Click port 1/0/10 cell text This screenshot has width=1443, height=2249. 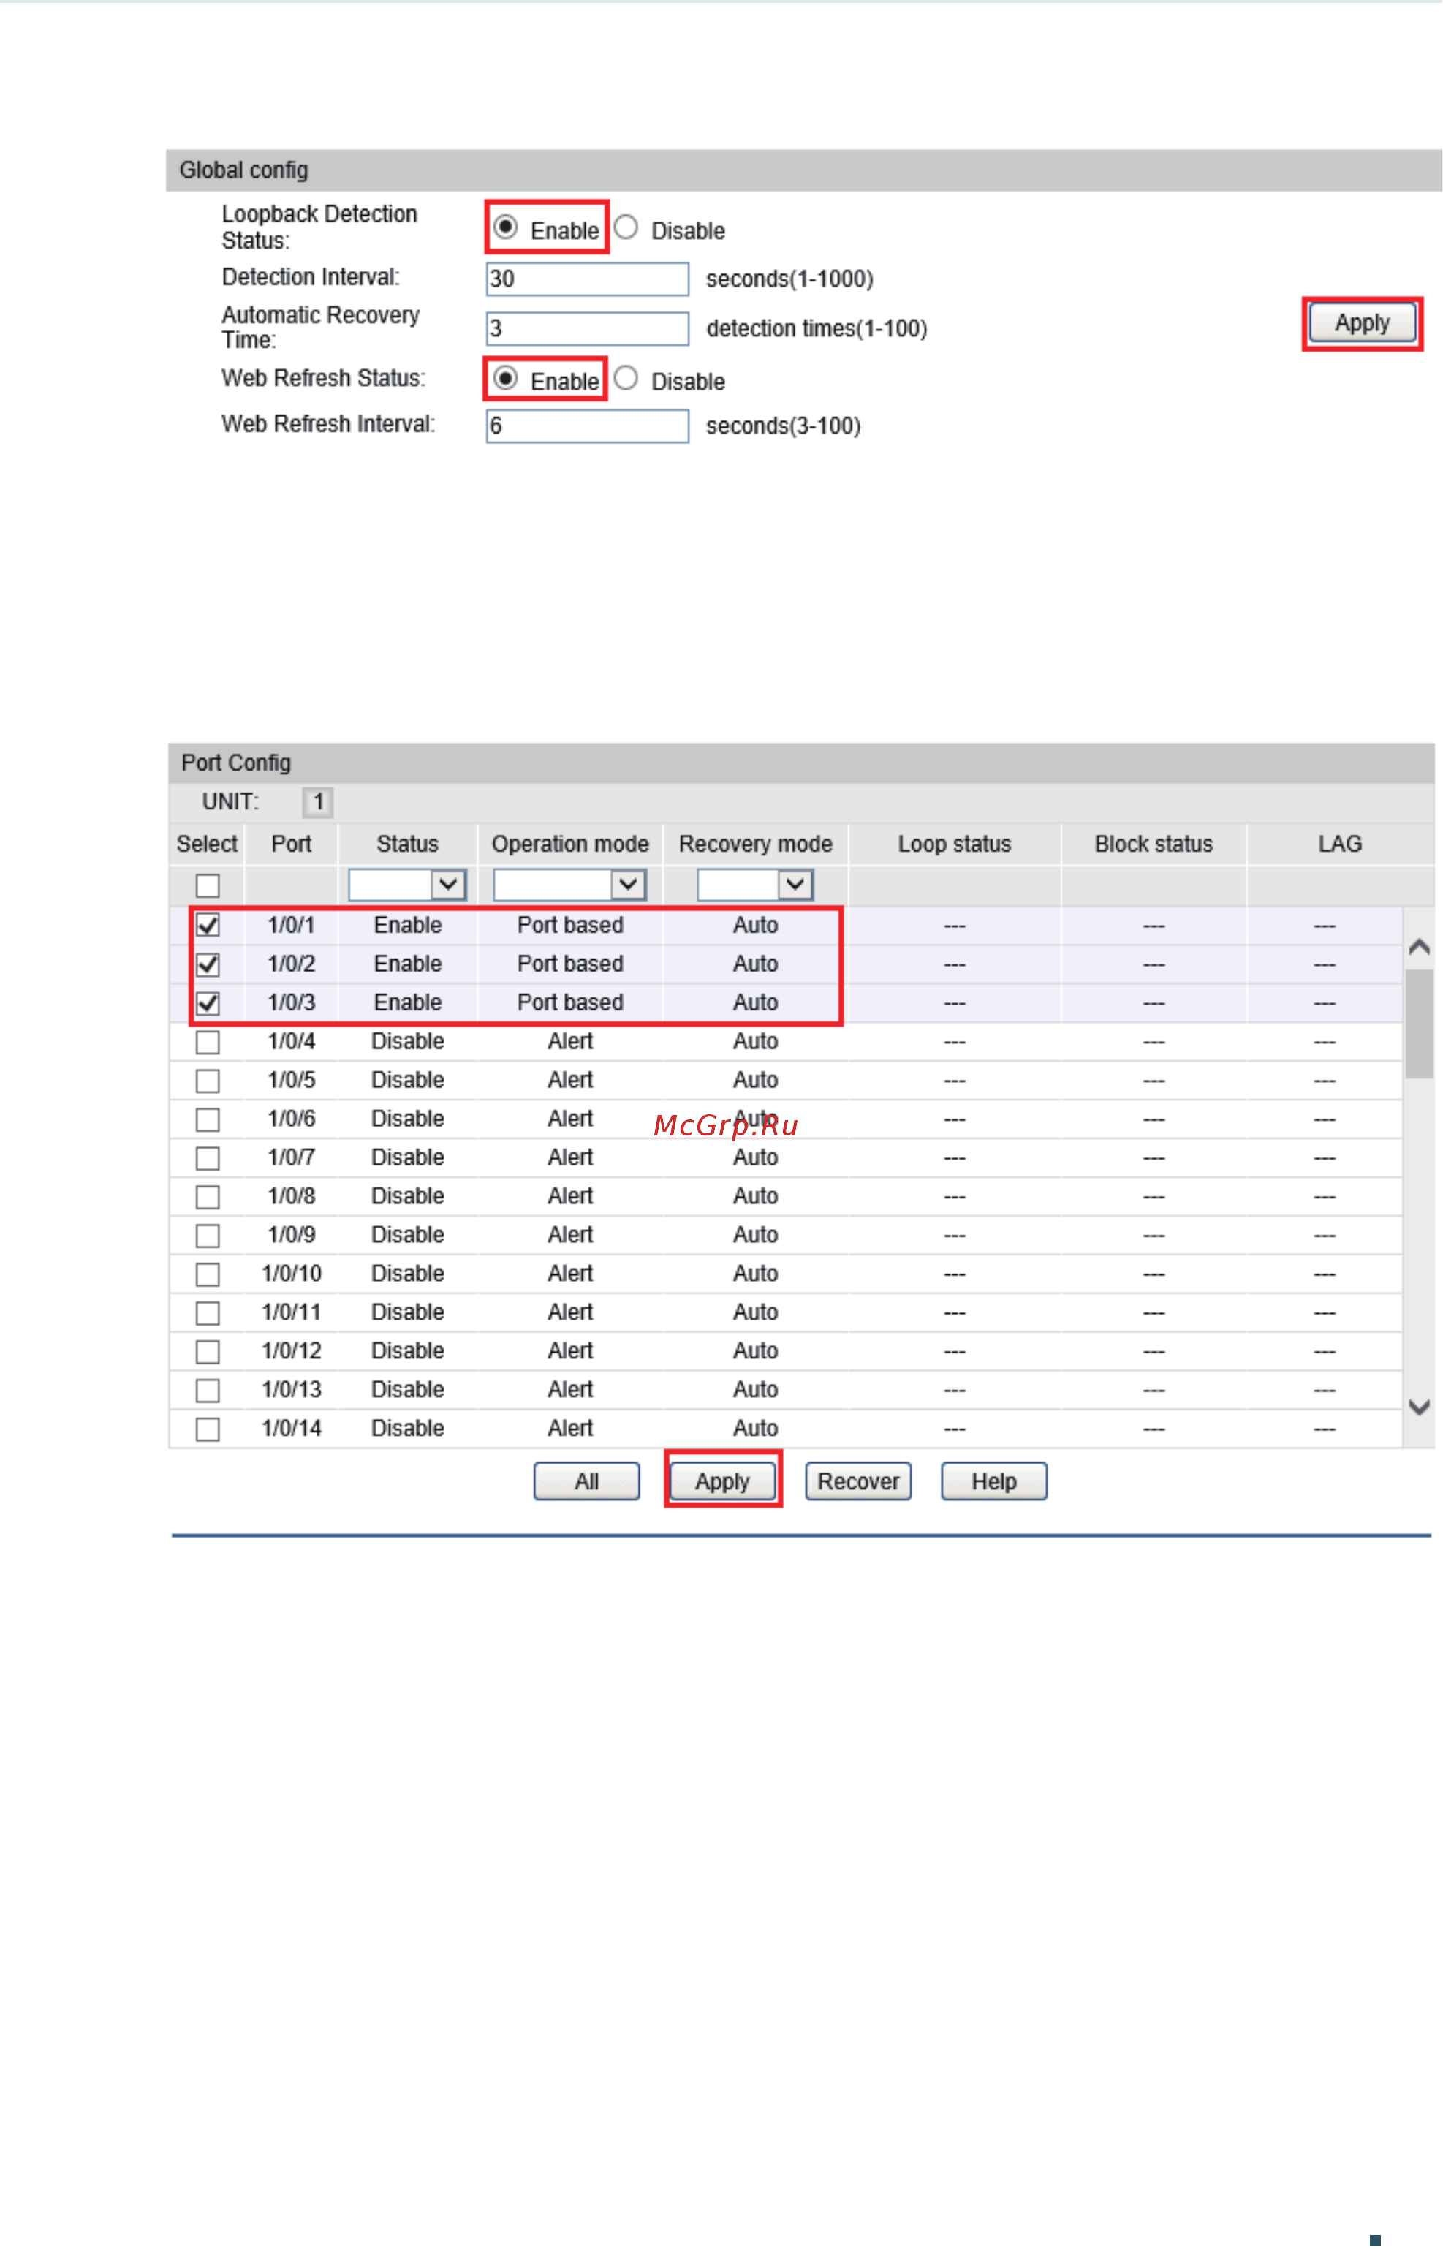(x=292, y=1274)
